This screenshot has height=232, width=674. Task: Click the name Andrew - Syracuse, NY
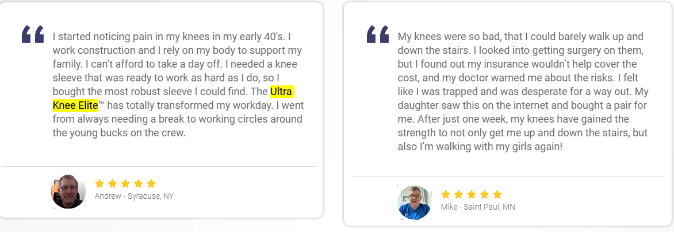click(134, 196)
